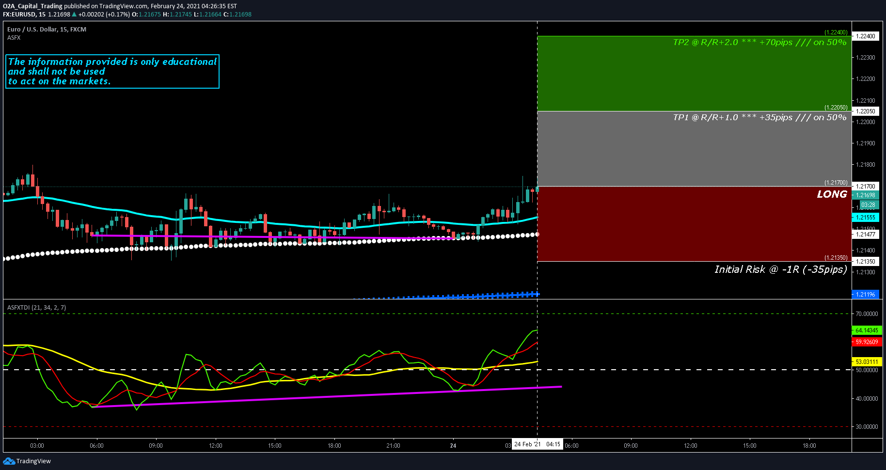This screenshot has height=470, width=886.
Task: Click the 50.00000 midline scale label
Action: pyautogui.click(x=867, y=370)
